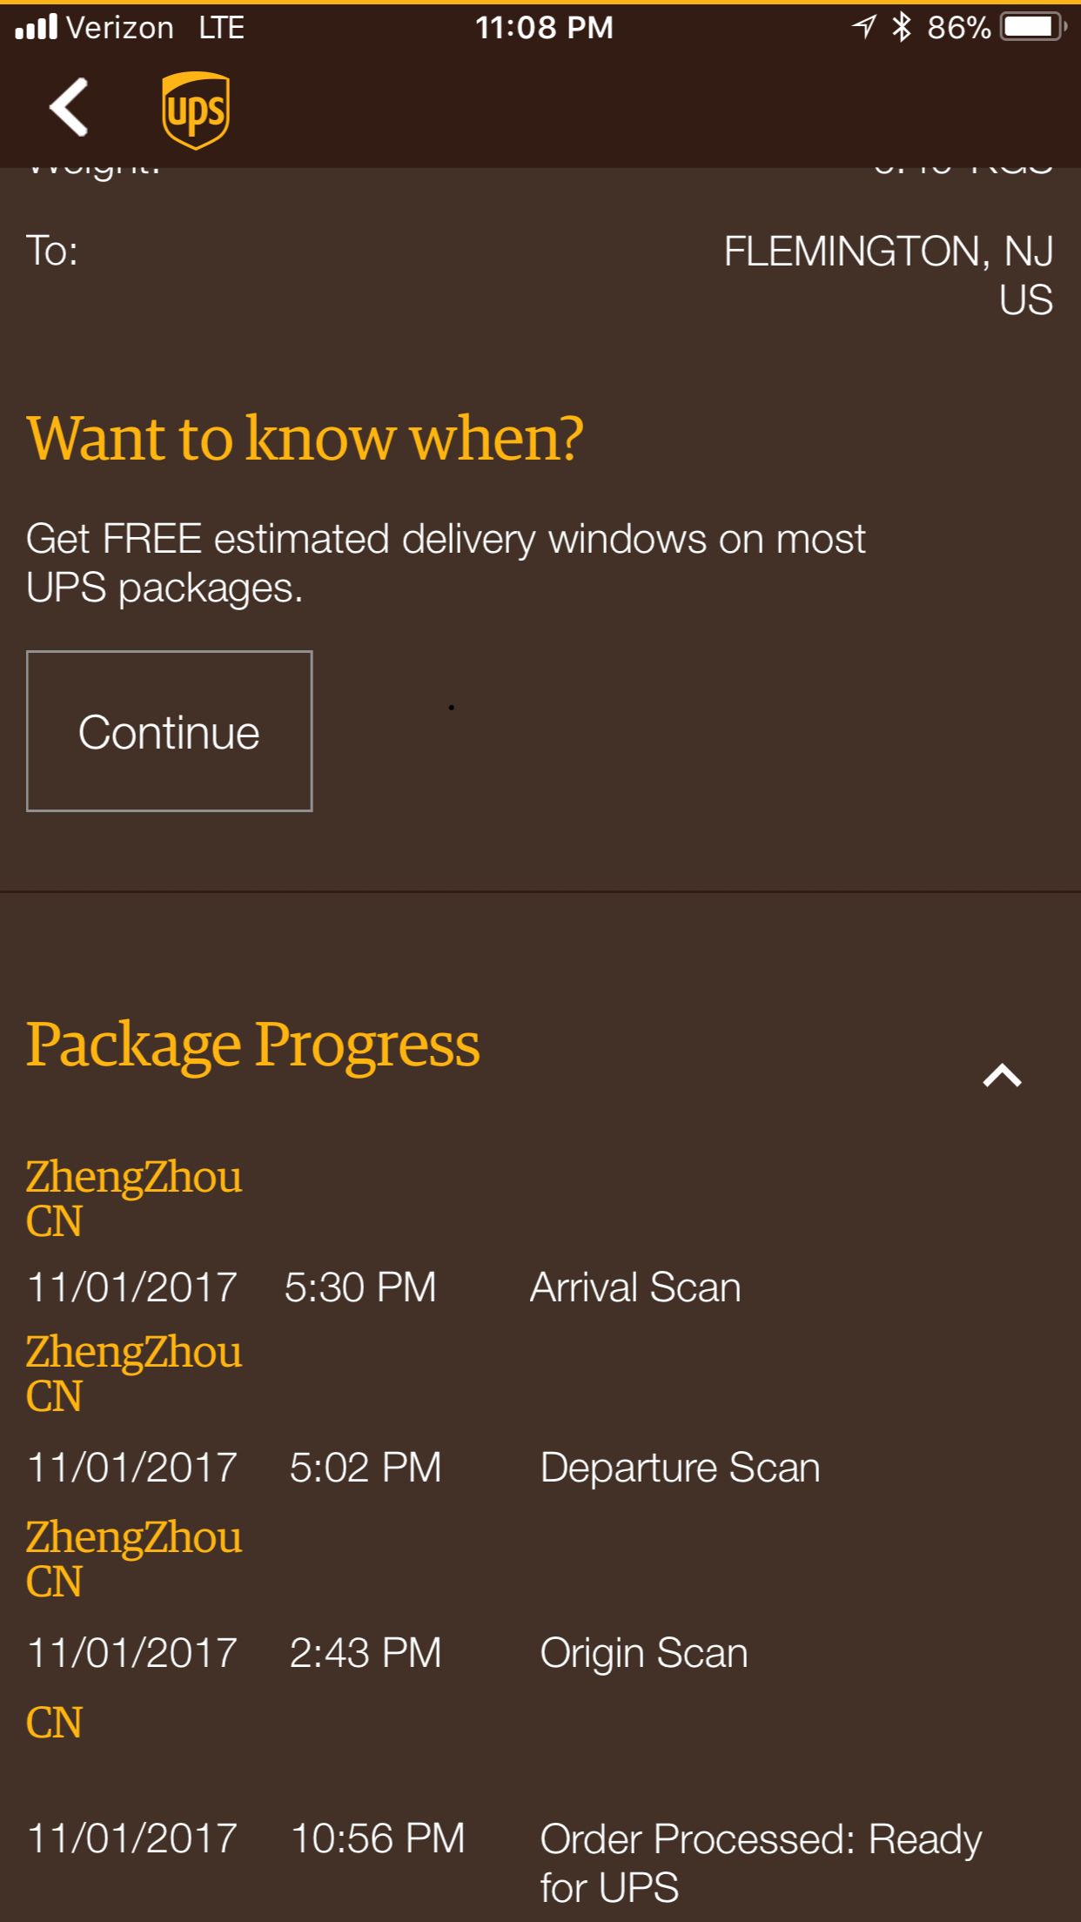Screen dimensions: 1081x1922
Task: Tap the battery icon in status bar
Action: click(x=1032, y=27)
